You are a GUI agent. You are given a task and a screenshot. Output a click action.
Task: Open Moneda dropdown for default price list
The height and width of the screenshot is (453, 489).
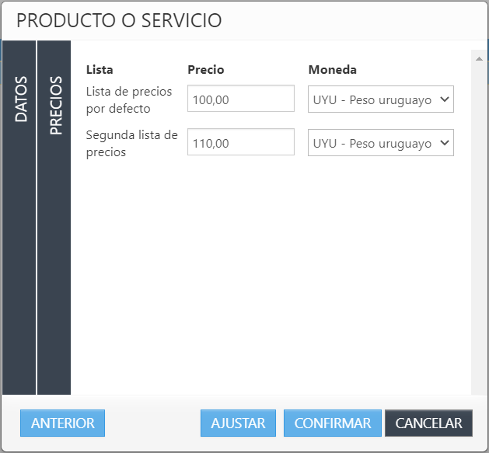380,99
